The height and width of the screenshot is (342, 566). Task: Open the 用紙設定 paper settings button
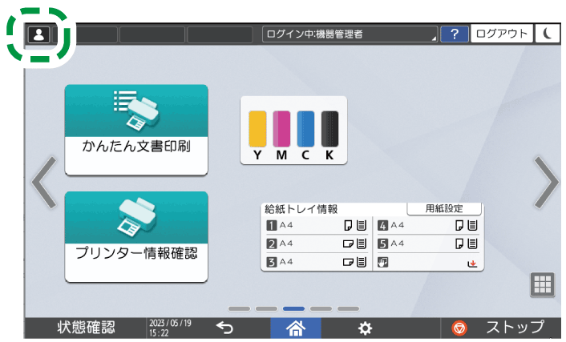point(444,208)
